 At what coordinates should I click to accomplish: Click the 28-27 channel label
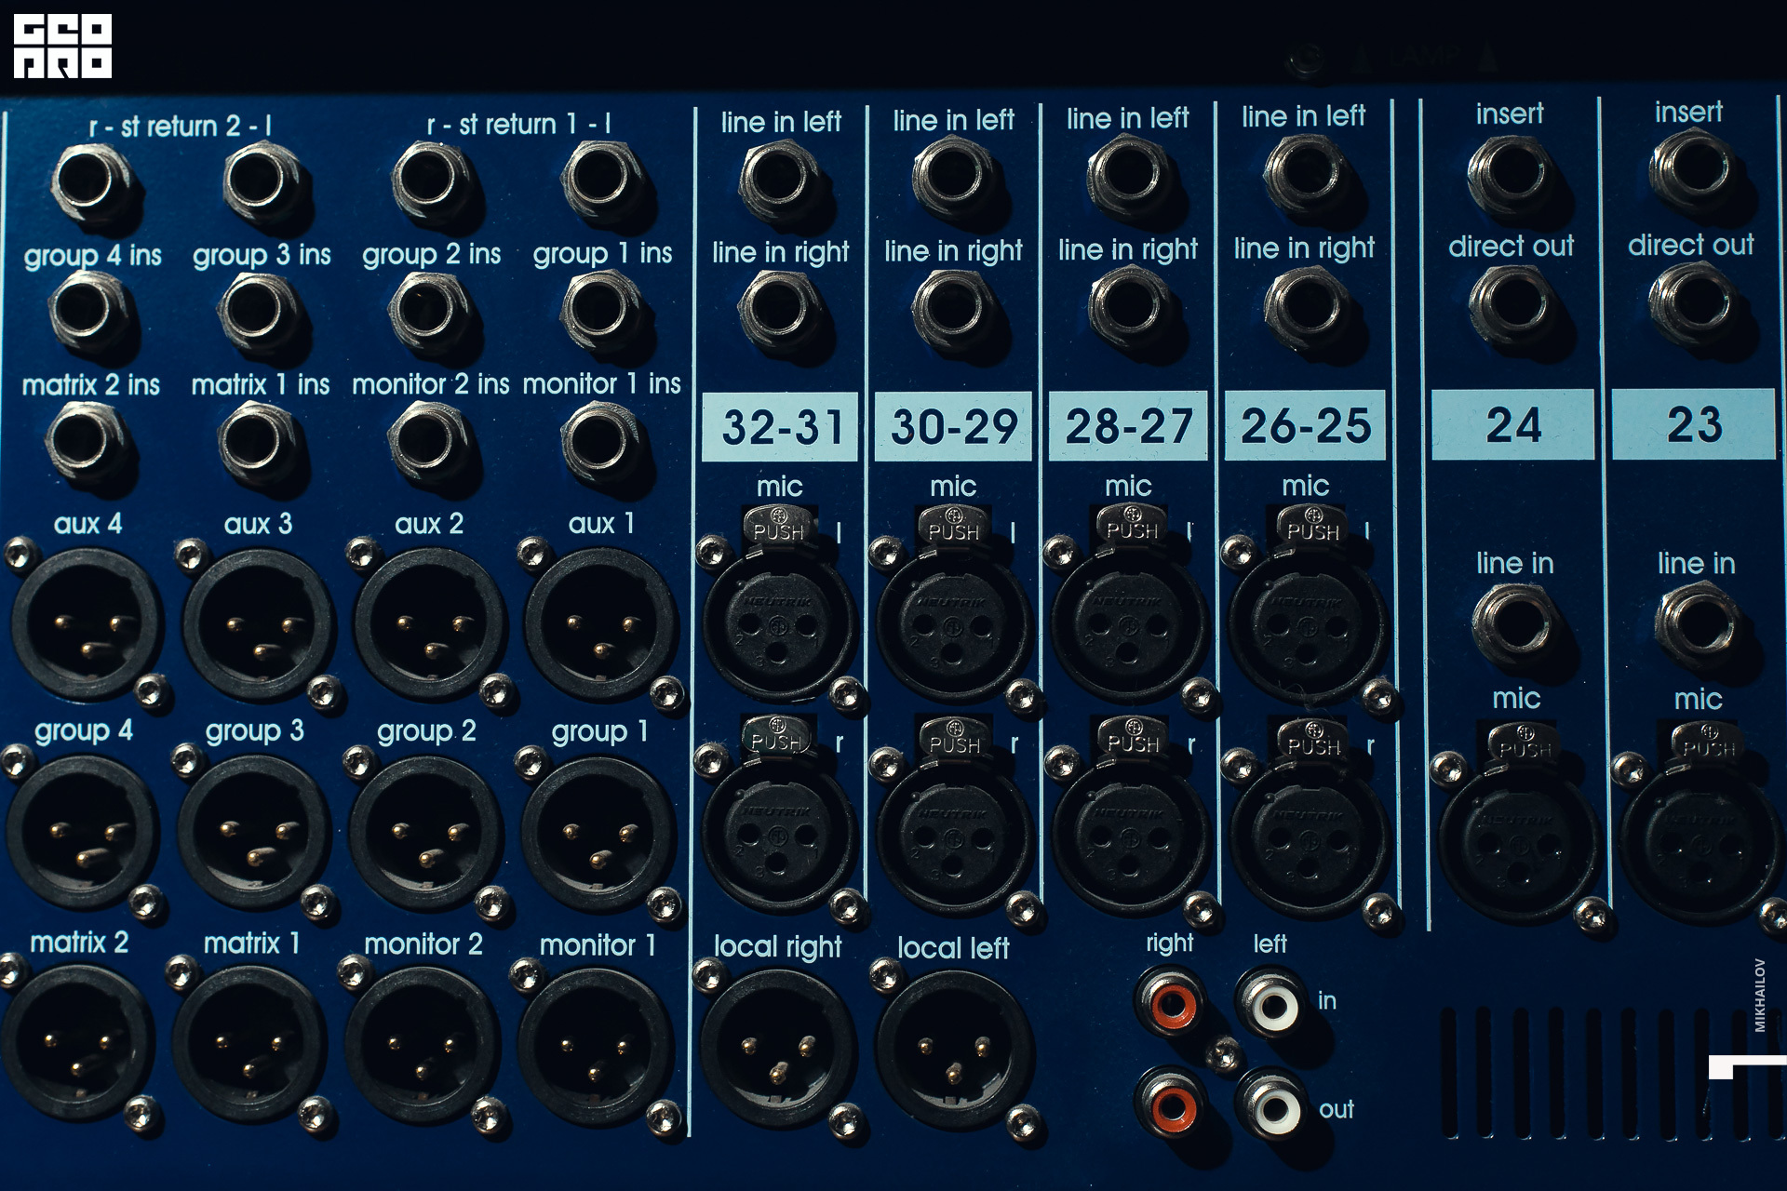1128,426
